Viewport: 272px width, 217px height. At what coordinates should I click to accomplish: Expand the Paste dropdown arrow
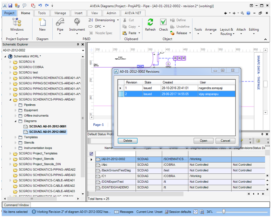pyautogui.click(x=139, y=33)
